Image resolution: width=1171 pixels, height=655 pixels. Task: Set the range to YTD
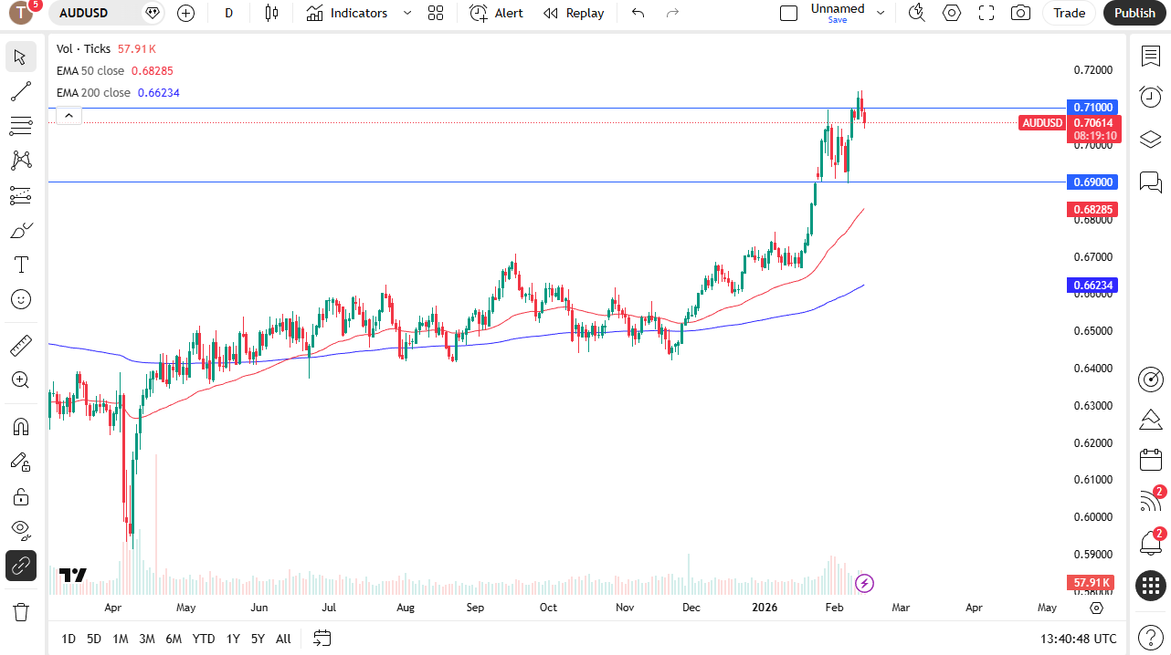click(x=204, y=639)
